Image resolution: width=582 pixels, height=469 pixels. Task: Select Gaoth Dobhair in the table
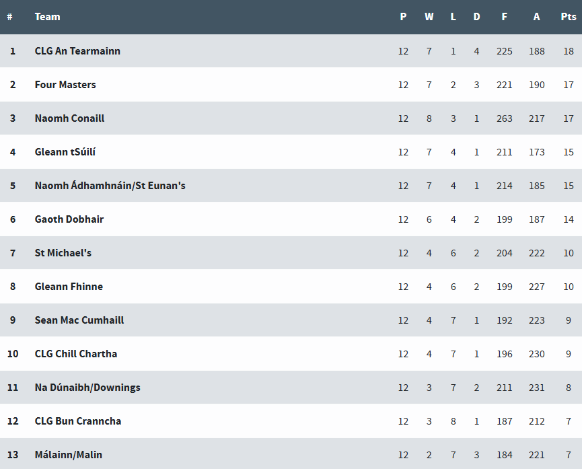point(69,219)
